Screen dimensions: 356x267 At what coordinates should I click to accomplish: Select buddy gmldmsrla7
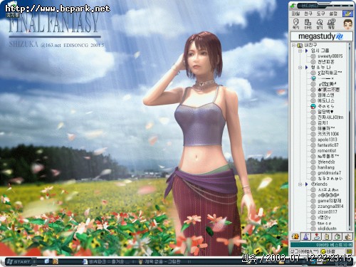click(329, 173)
